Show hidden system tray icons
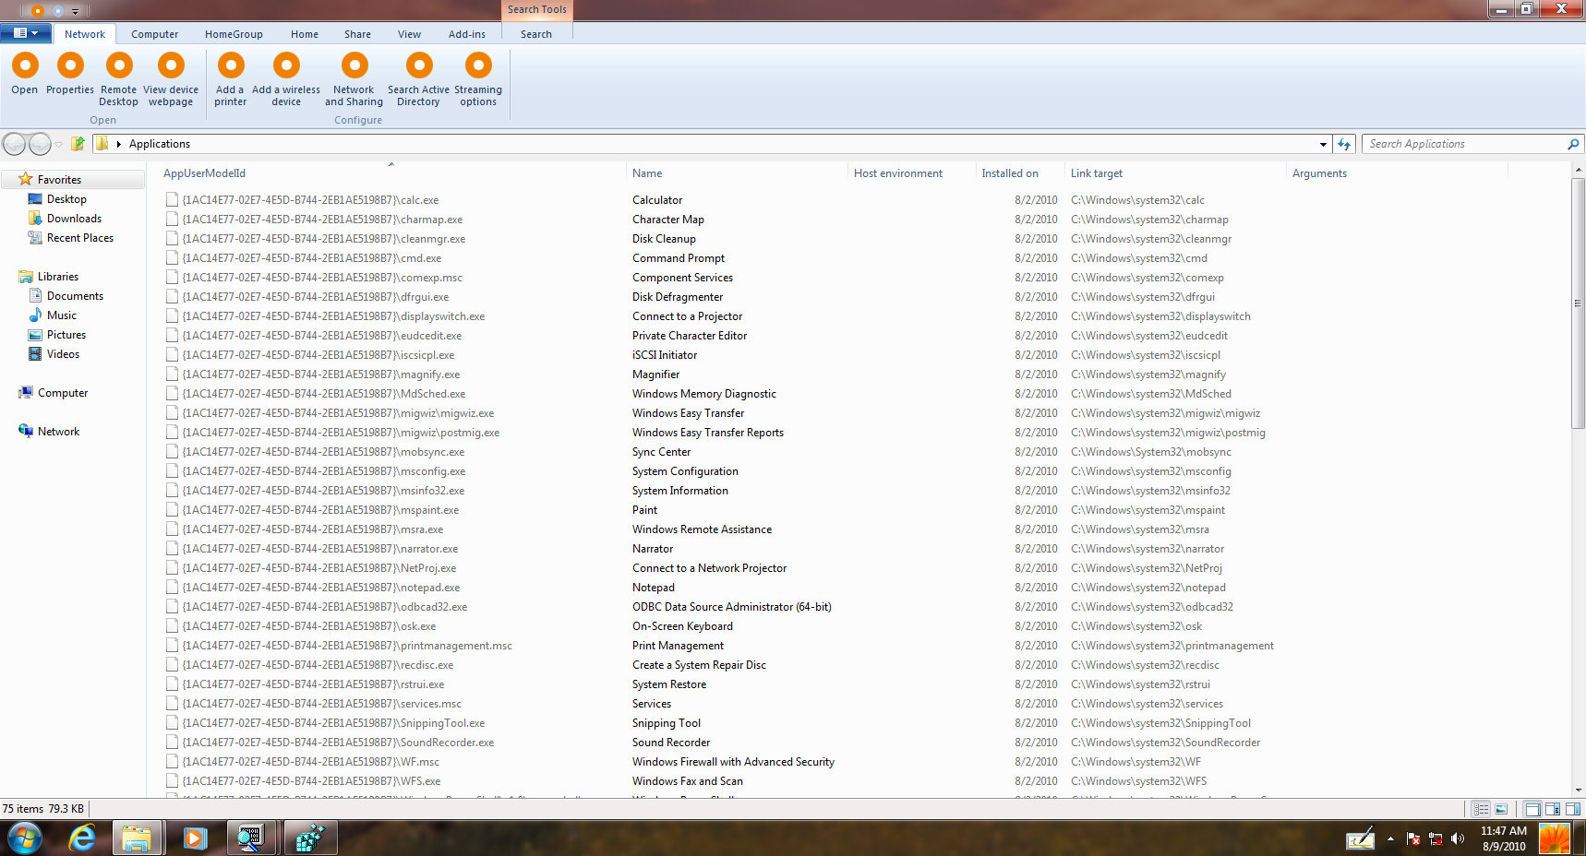 pyautogui.click(x=1390, y=838)
